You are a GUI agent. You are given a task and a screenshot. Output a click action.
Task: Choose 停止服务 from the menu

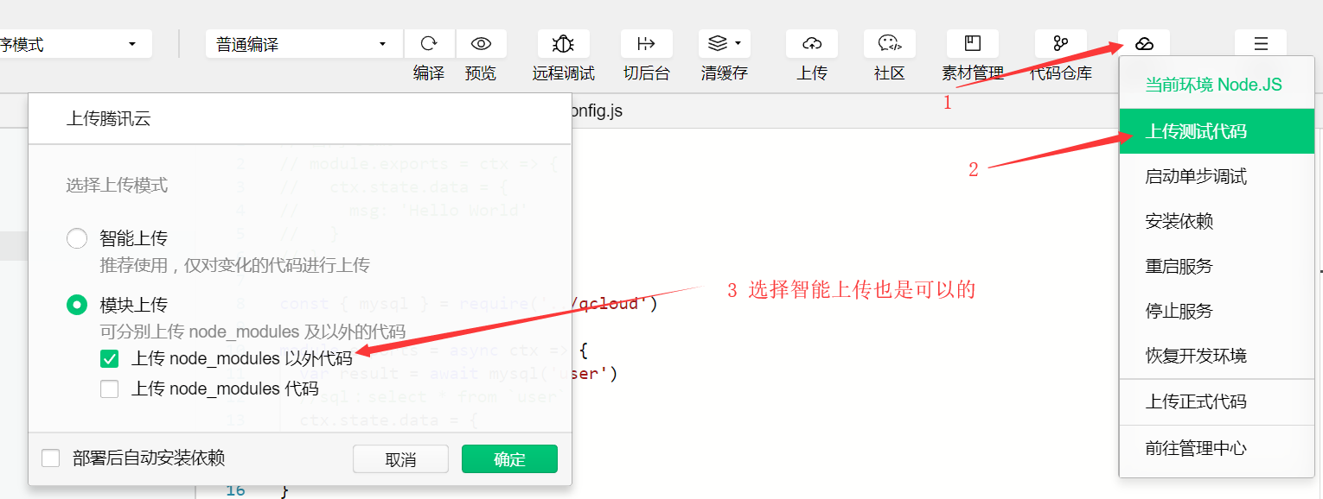pyautogui.click(x=1217, y=312)
